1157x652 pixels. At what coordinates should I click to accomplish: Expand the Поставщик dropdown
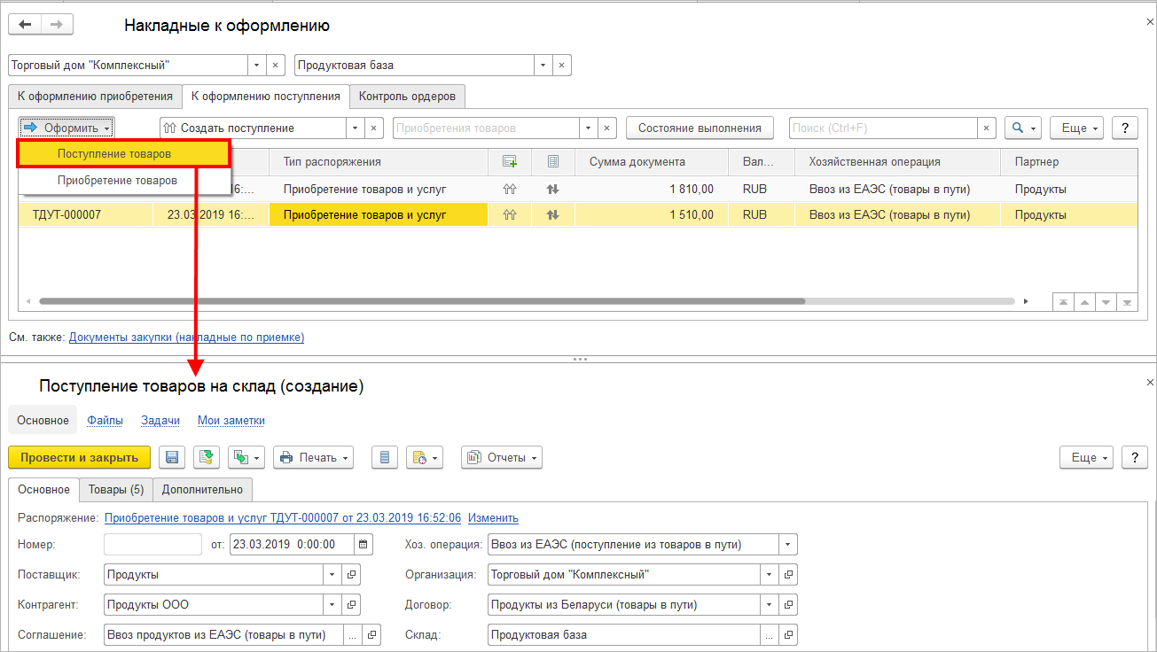[x=332, y=574]
